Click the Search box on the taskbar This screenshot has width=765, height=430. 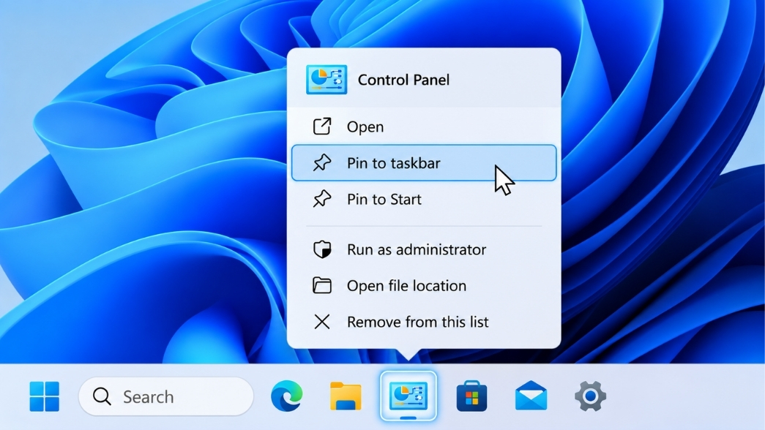(x=166, y=396)
